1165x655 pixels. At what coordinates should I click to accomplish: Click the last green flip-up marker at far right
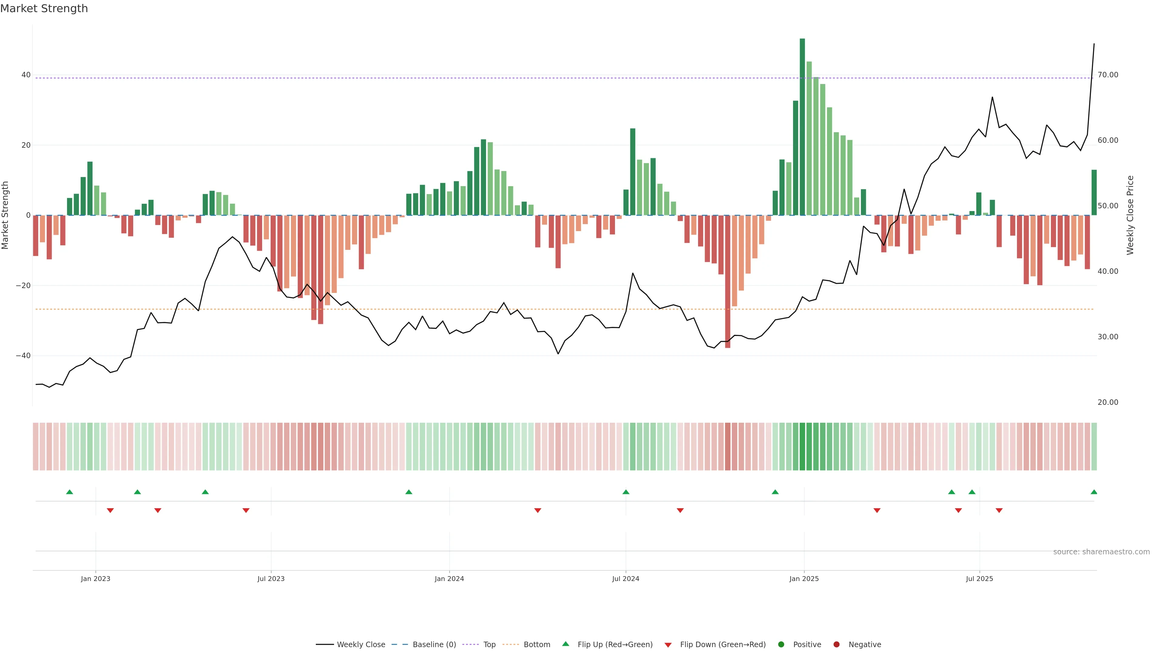click(x=1093, y=492)
